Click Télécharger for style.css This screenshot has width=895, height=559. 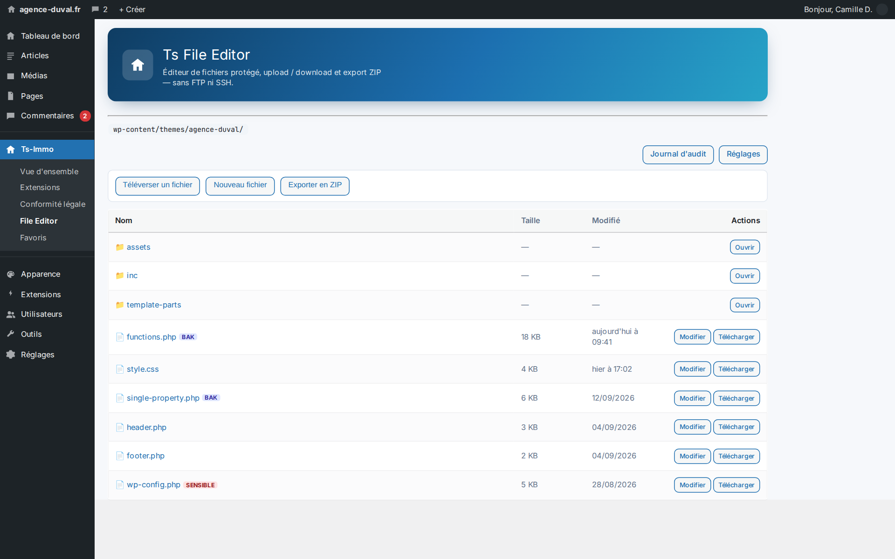(737, 369)
